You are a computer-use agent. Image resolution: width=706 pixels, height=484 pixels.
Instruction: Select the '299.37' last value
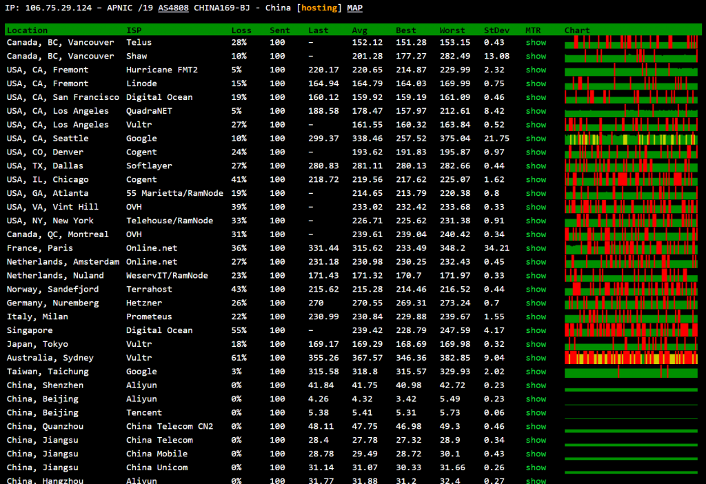click(x=324, y=139)
